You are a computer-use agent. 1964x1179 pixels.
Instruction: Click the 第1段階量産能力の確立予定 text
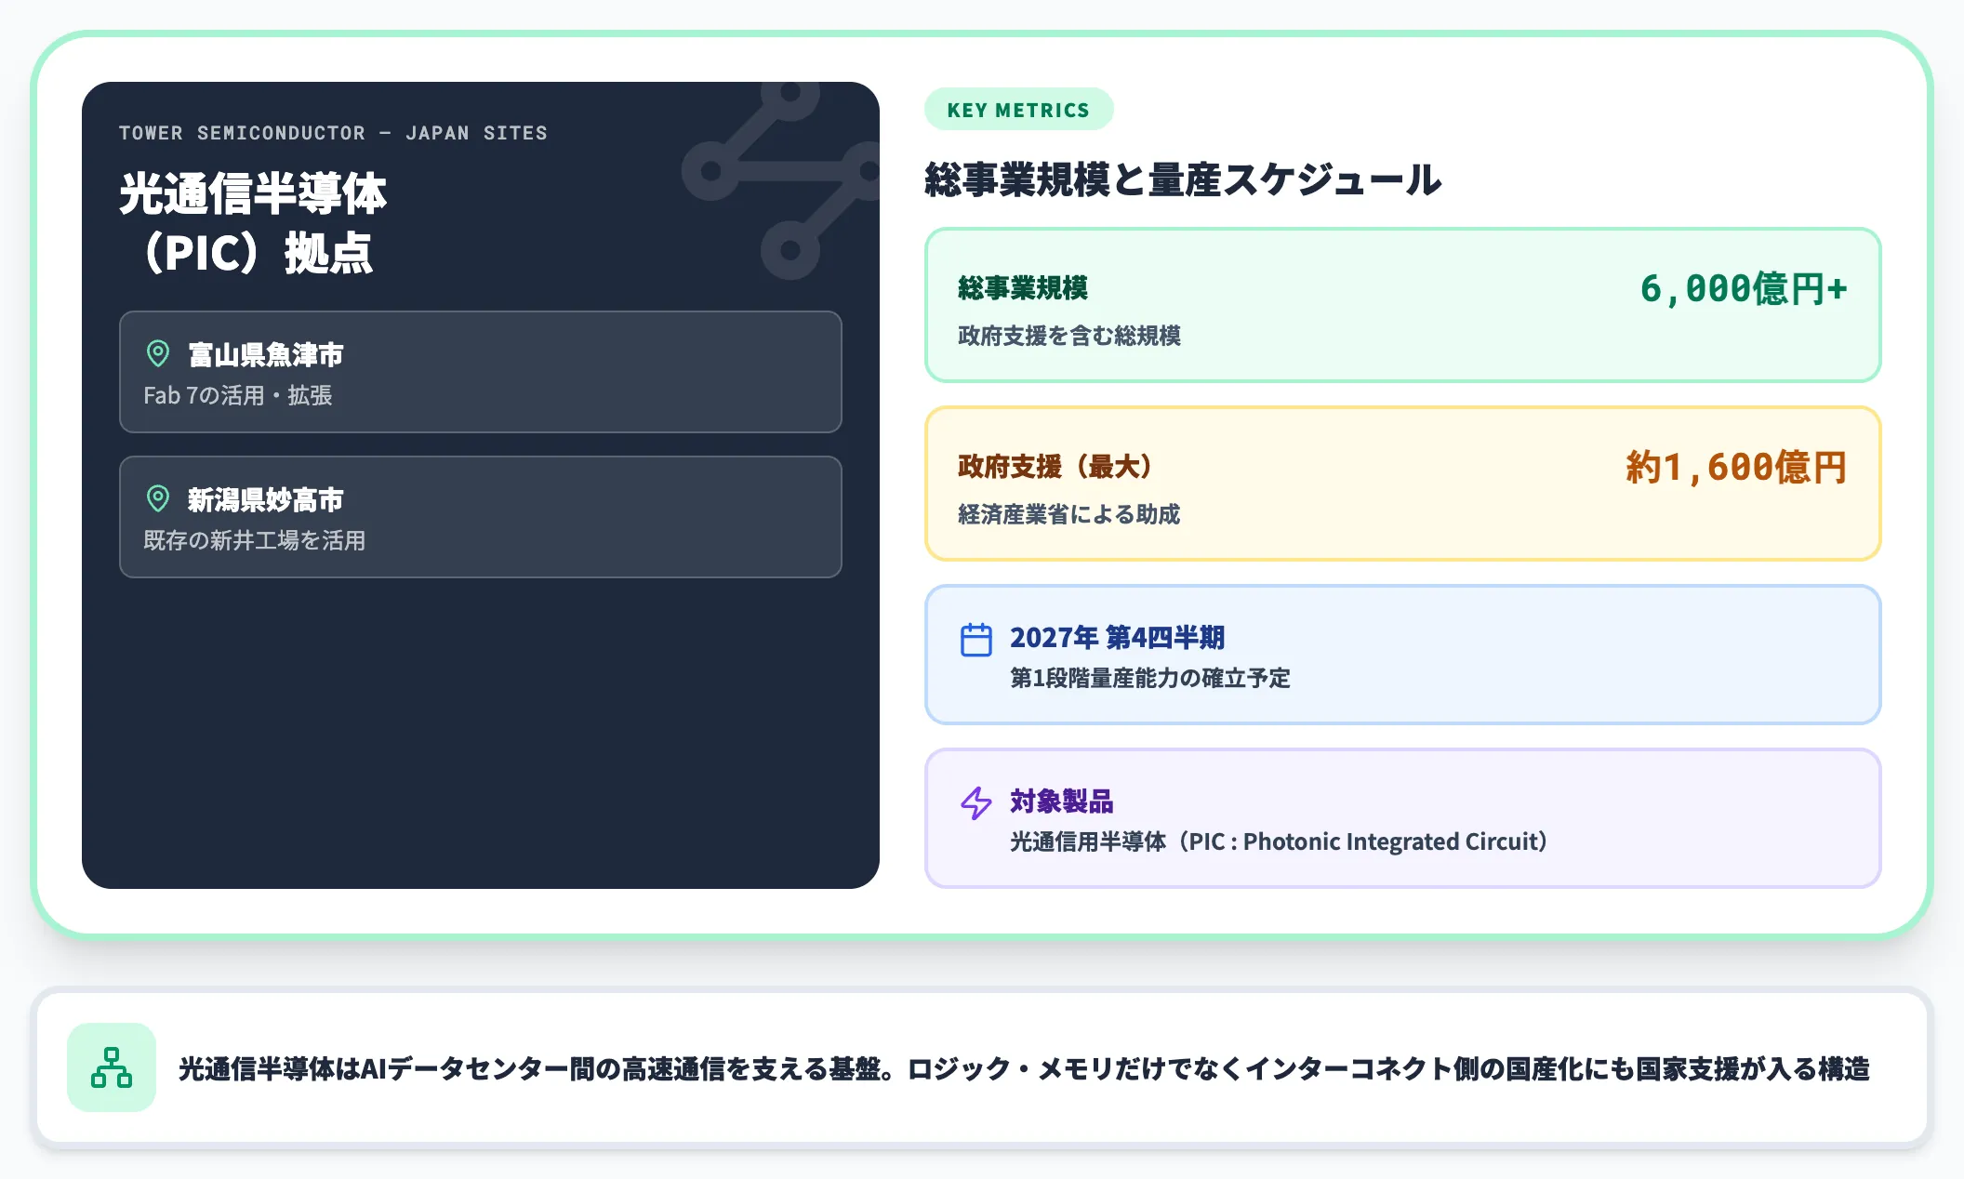(x=1149, y=678)
